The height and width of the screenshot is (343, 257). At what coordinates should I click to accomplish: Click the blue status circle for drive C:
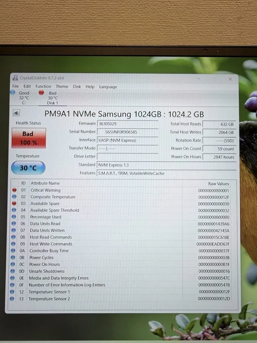(13, 92)
